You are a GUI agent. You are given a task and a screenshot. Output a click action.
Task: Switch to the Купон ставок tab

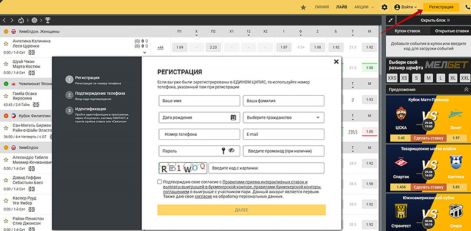point(407,31)
